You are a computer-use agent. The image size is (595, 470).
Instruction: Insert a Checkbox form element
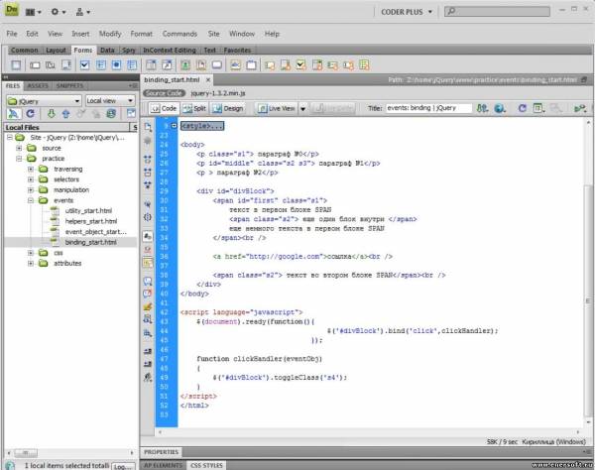[84, 65]
